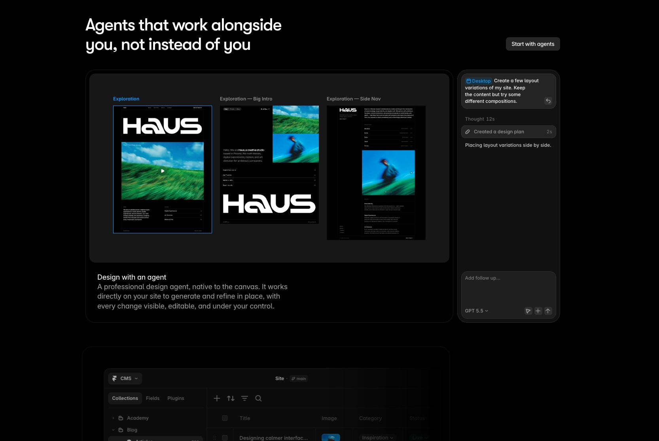Open the CMS menu dropdown
659x441 pixels.
pyautogui.click(x=125, y=379)
